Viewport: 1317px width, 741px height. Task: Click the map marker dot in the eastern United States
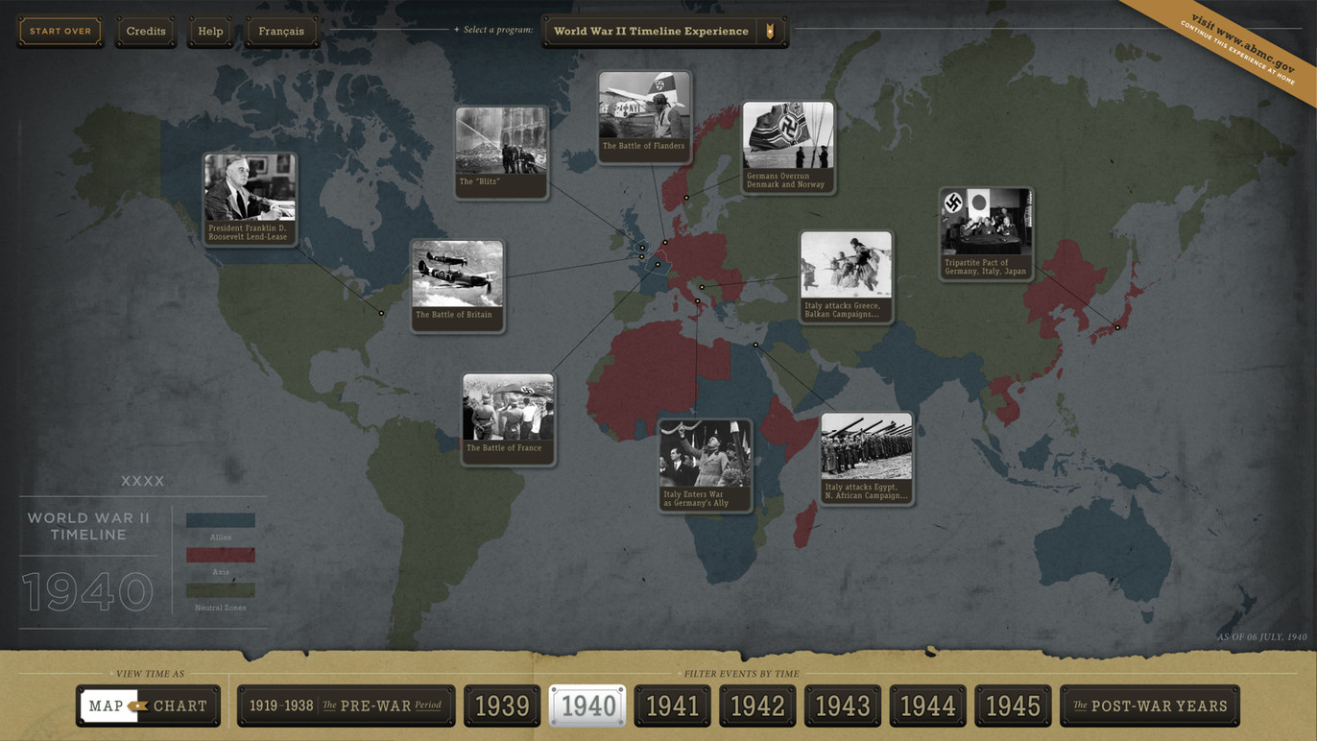pos(381,313)
